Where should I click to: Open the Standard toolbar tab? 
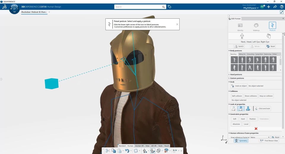pos(122,146)
